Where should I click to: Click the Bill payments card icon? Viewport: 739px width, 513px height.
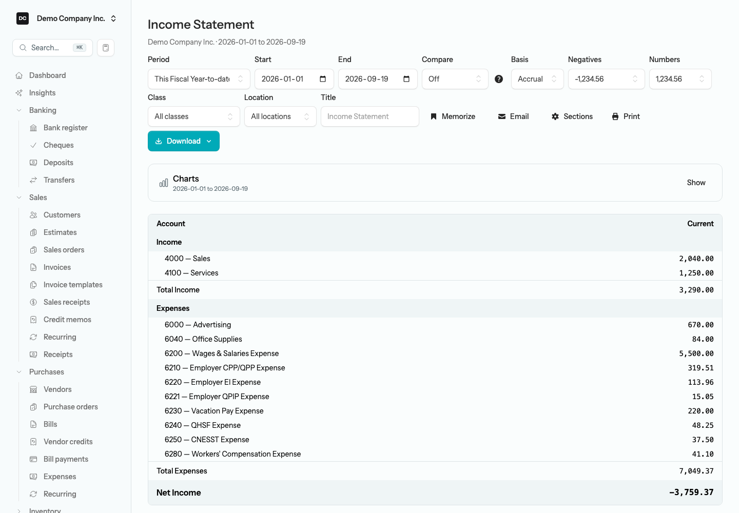pos(33,459)
